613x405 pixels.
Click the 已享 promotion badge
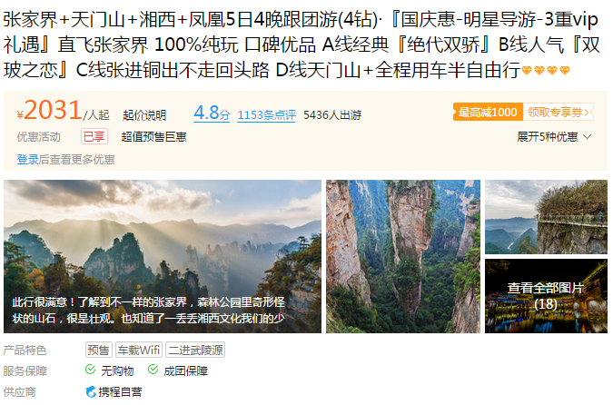[x=94, y=136]
